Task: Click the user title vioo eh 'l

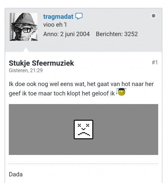Action: click(55, 25)
